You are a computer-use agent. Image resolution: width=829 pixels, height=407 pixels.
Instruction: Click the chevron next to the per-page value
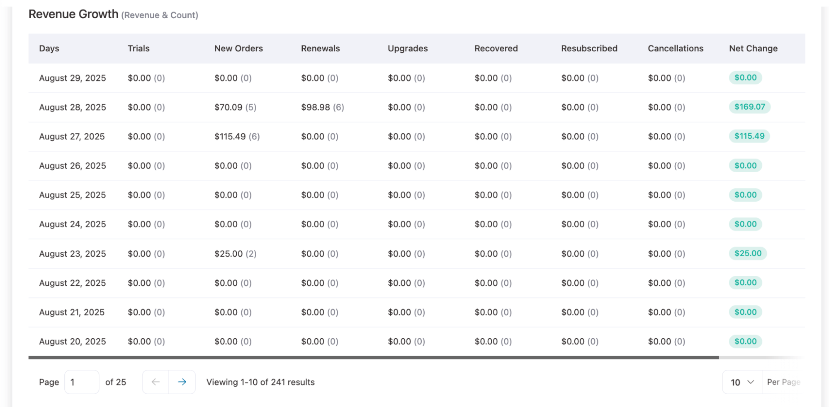point(750,382)
